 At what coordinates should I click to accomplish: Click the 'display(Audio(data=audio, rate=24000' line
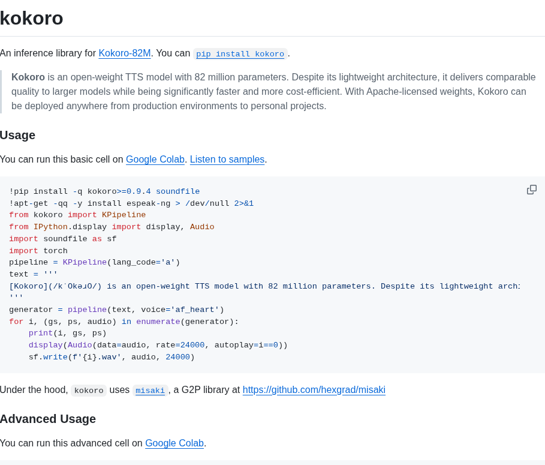(158, 345)
